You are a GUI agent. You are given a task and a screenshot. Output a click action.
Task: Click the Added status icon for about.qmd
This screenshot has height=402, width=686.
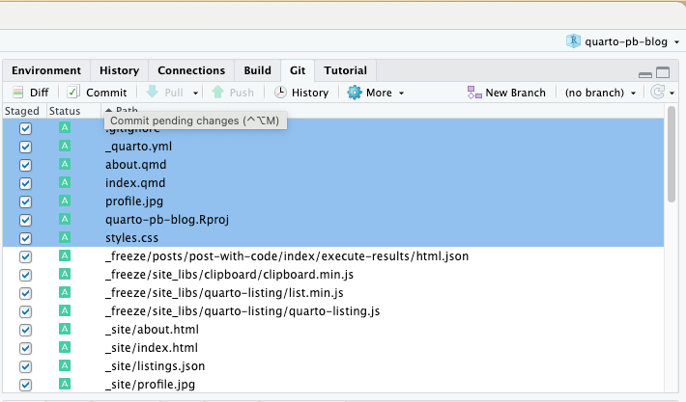tap(65, 164)
